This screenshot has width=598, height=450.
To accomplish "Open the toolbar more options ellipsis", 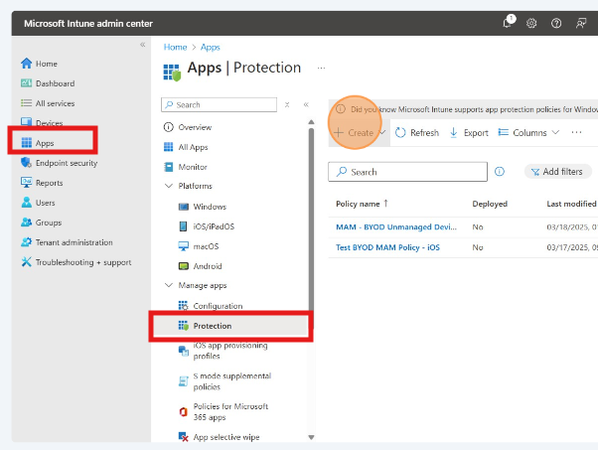I will [x=576, y=132].
